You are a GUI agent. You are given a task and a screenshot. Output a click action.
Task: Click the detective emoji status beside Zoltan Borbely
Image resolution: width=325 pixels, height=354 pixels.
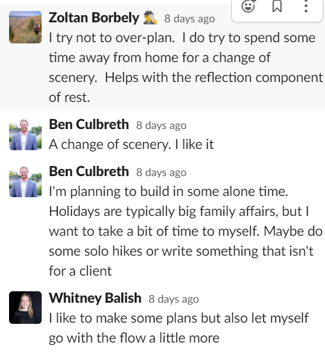click(150, 18)
